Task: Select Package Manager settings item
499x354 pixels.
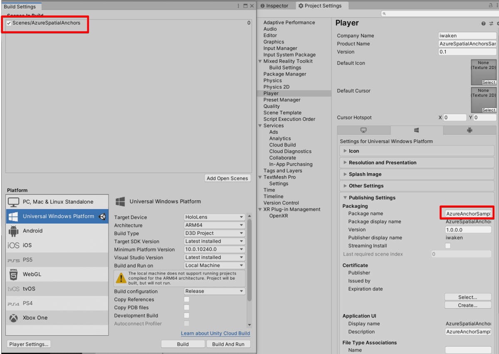Action: [285, 74]
